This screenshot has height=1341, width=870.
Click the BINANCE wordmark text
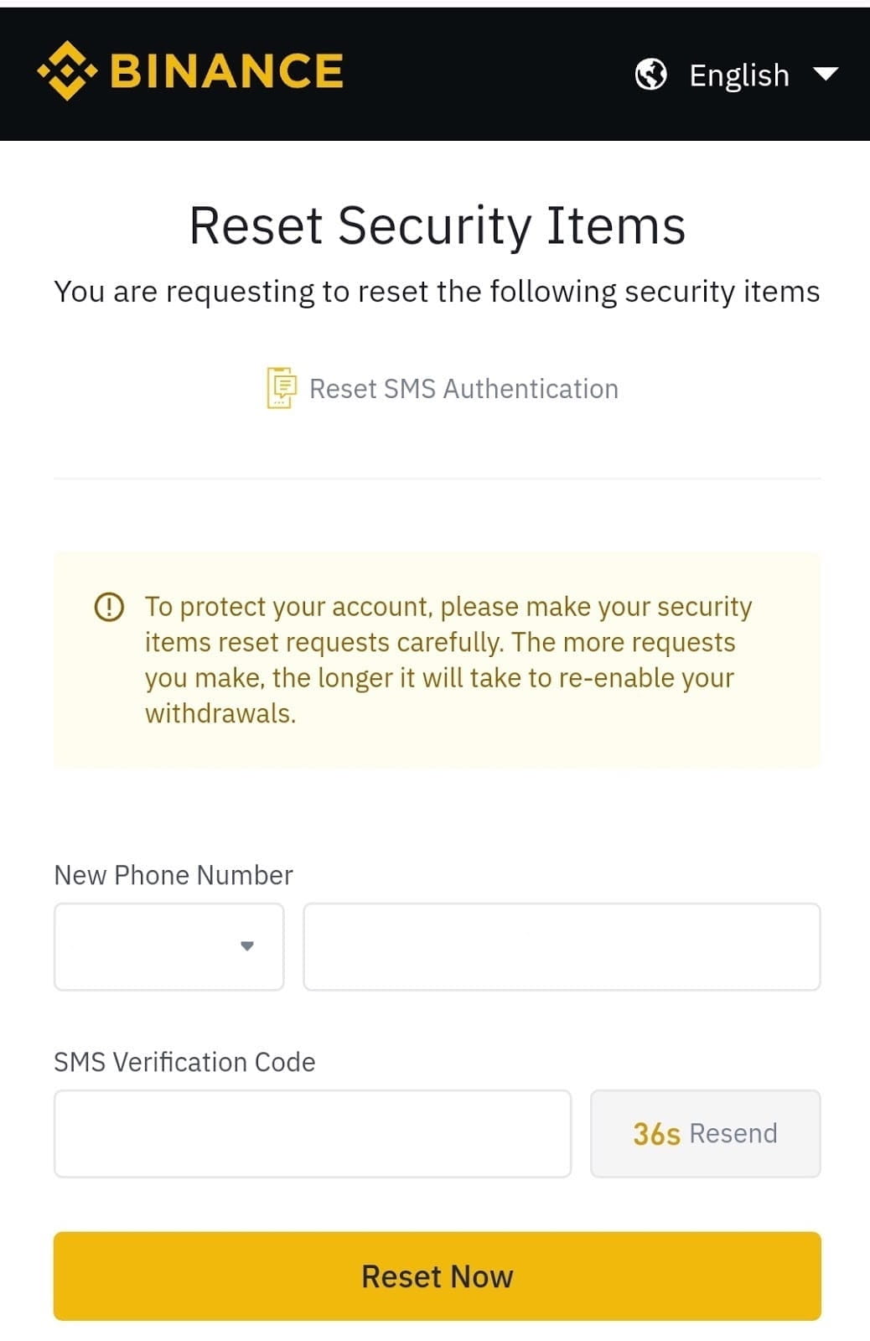[x=227, y=71]
